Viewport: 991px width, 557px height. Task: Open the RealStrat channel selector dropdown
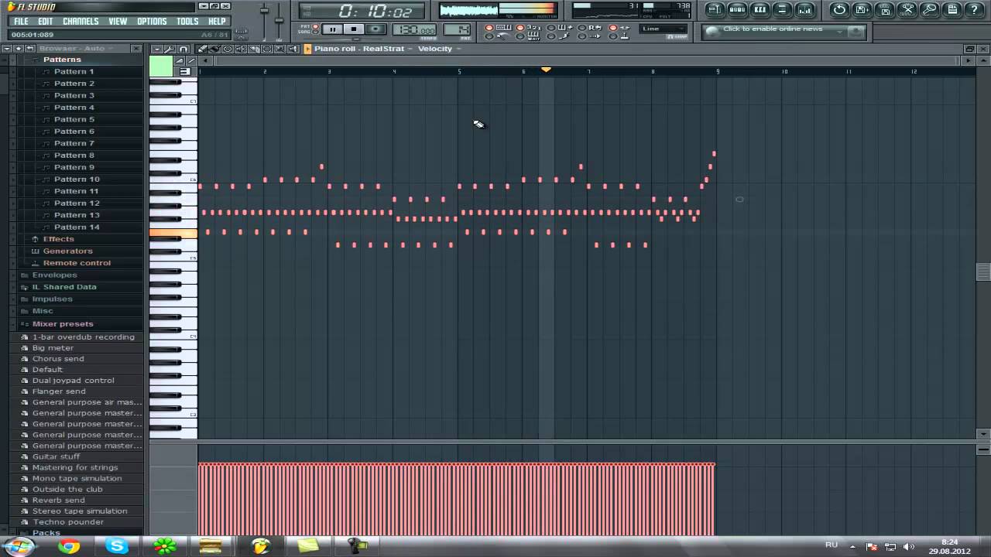410,48
